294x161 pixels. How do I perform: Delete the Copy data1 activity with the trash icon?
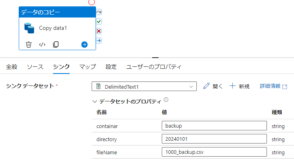(x=29, y=45)
